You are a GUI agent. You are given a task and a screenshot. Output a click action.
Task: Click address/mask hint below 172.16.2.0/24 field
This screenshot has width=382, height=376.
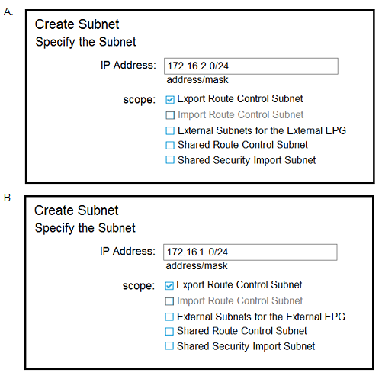pyautogui.click(x=197, y=80)
